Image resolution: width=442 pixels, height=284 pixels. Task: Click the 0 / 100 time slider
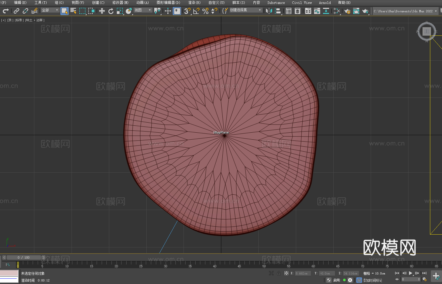tap(24, 257)
